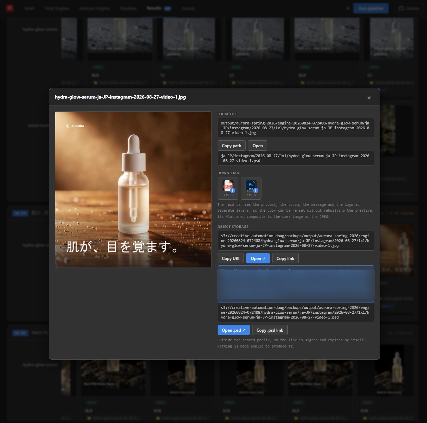Select the s3:// URI ending in video-1.jpg
This screenshot has height=423, width=427.
tap(296, 241)
